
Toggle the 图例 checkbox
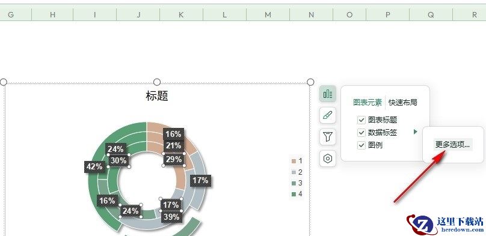[361, 145]
